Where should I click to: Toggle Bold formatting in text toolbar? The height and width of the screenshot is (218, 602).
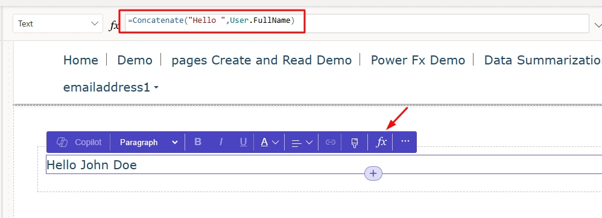coord(198,142)
